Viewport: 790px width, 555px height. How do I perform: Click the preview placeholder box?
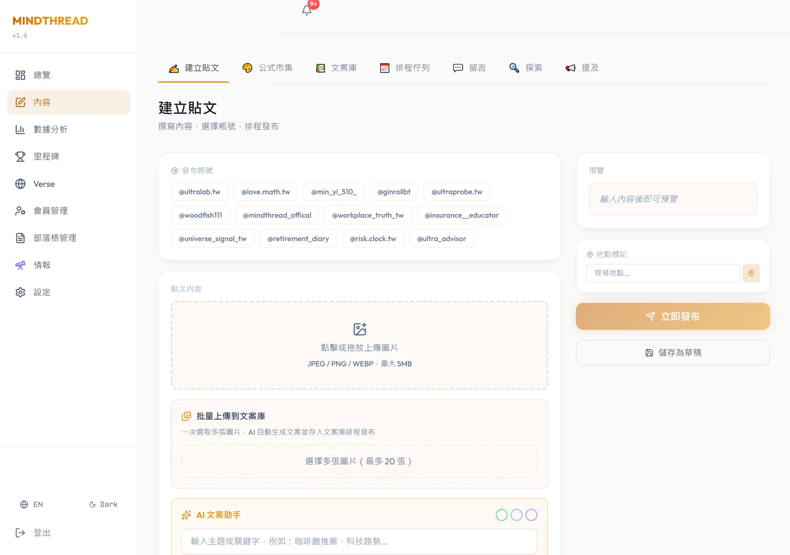pos(672,199)
